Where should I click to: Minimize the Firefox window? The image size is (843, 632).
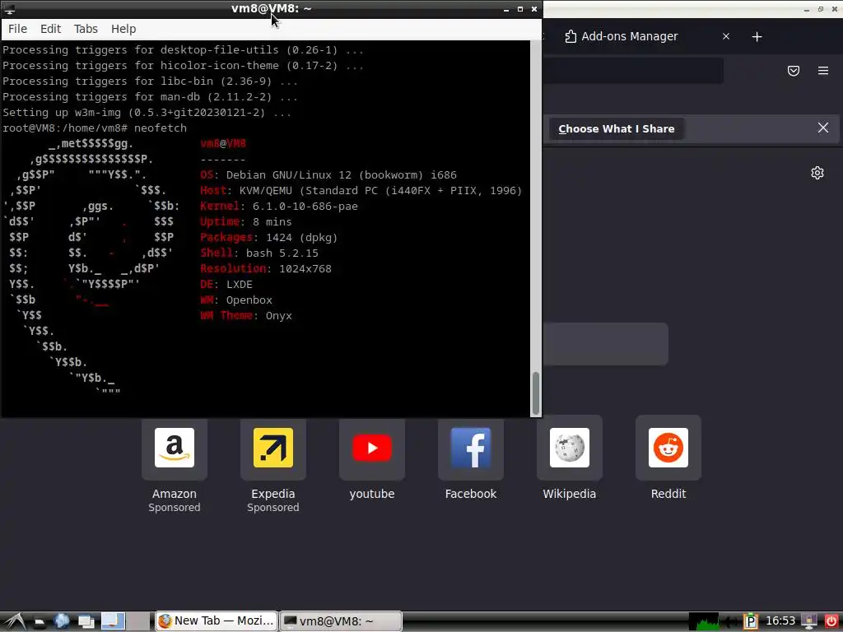pyautogui.click(x=807, y=9)
